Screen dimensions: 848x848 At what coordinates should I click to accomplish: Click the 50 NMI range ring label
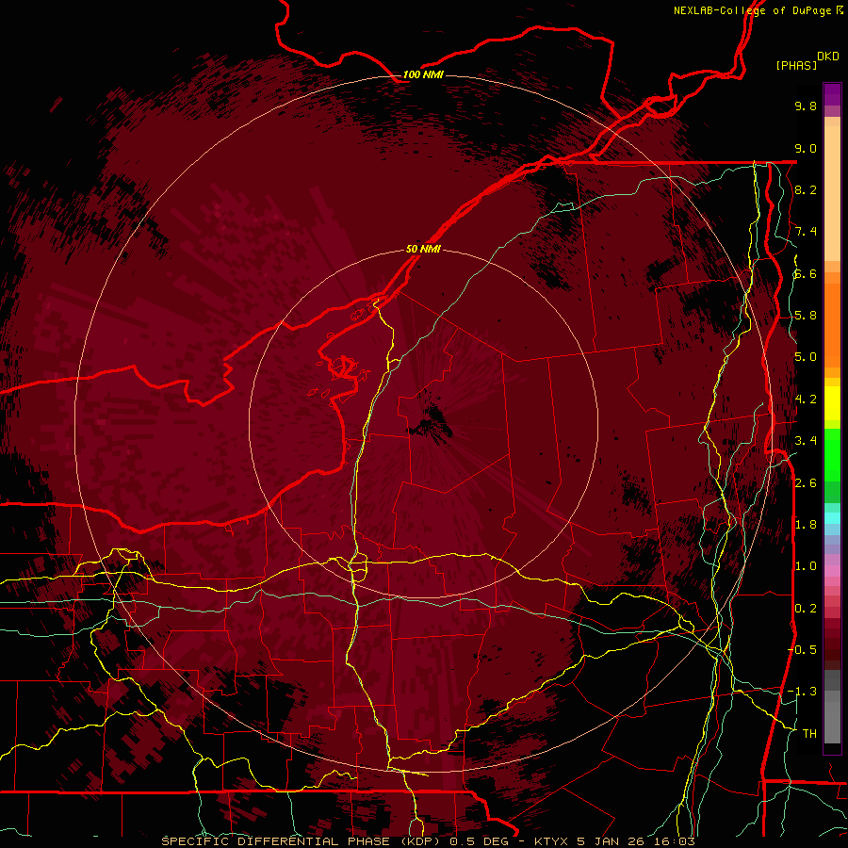[423, 250]
